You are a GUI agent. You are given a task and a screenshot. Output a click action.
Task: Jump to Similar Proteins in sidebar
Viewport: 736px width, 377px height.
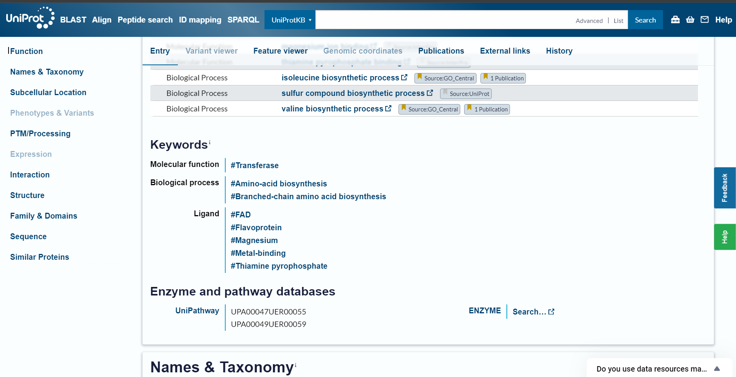click(40, 257)
